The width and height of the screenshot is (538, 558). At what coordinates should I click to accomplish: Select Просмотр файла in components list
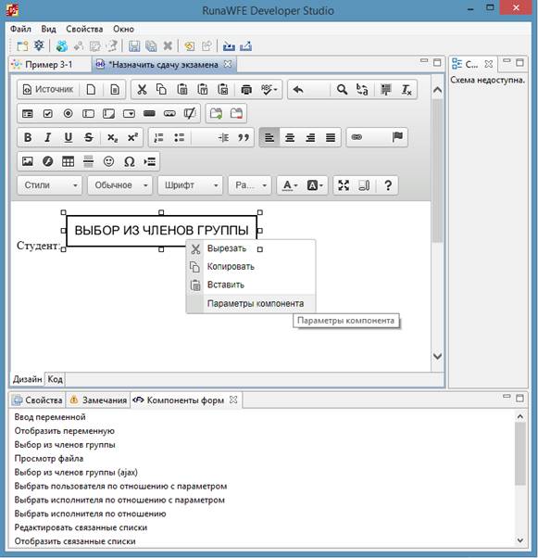(49, 458)
